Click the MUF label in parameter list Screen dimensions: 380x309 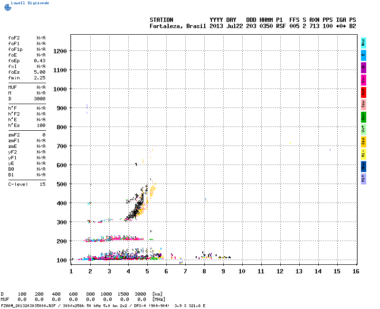click(12, 87)
